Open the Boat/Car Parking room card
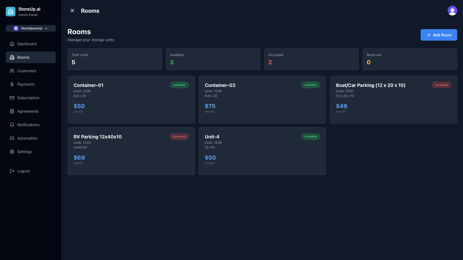Viewport: 463px width, 260px height. (393, 99)
